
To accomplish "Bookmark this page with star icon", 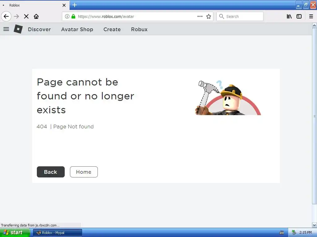I will pos(209,16).
